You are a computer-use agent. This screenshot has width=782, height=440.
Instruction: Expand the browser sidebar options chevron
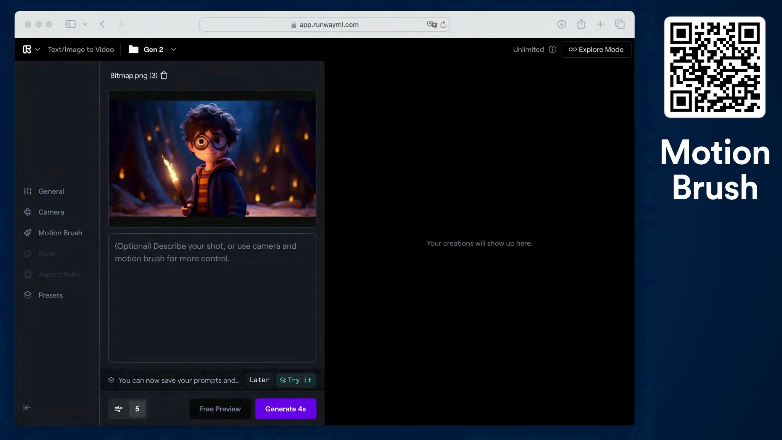point(85,24)
